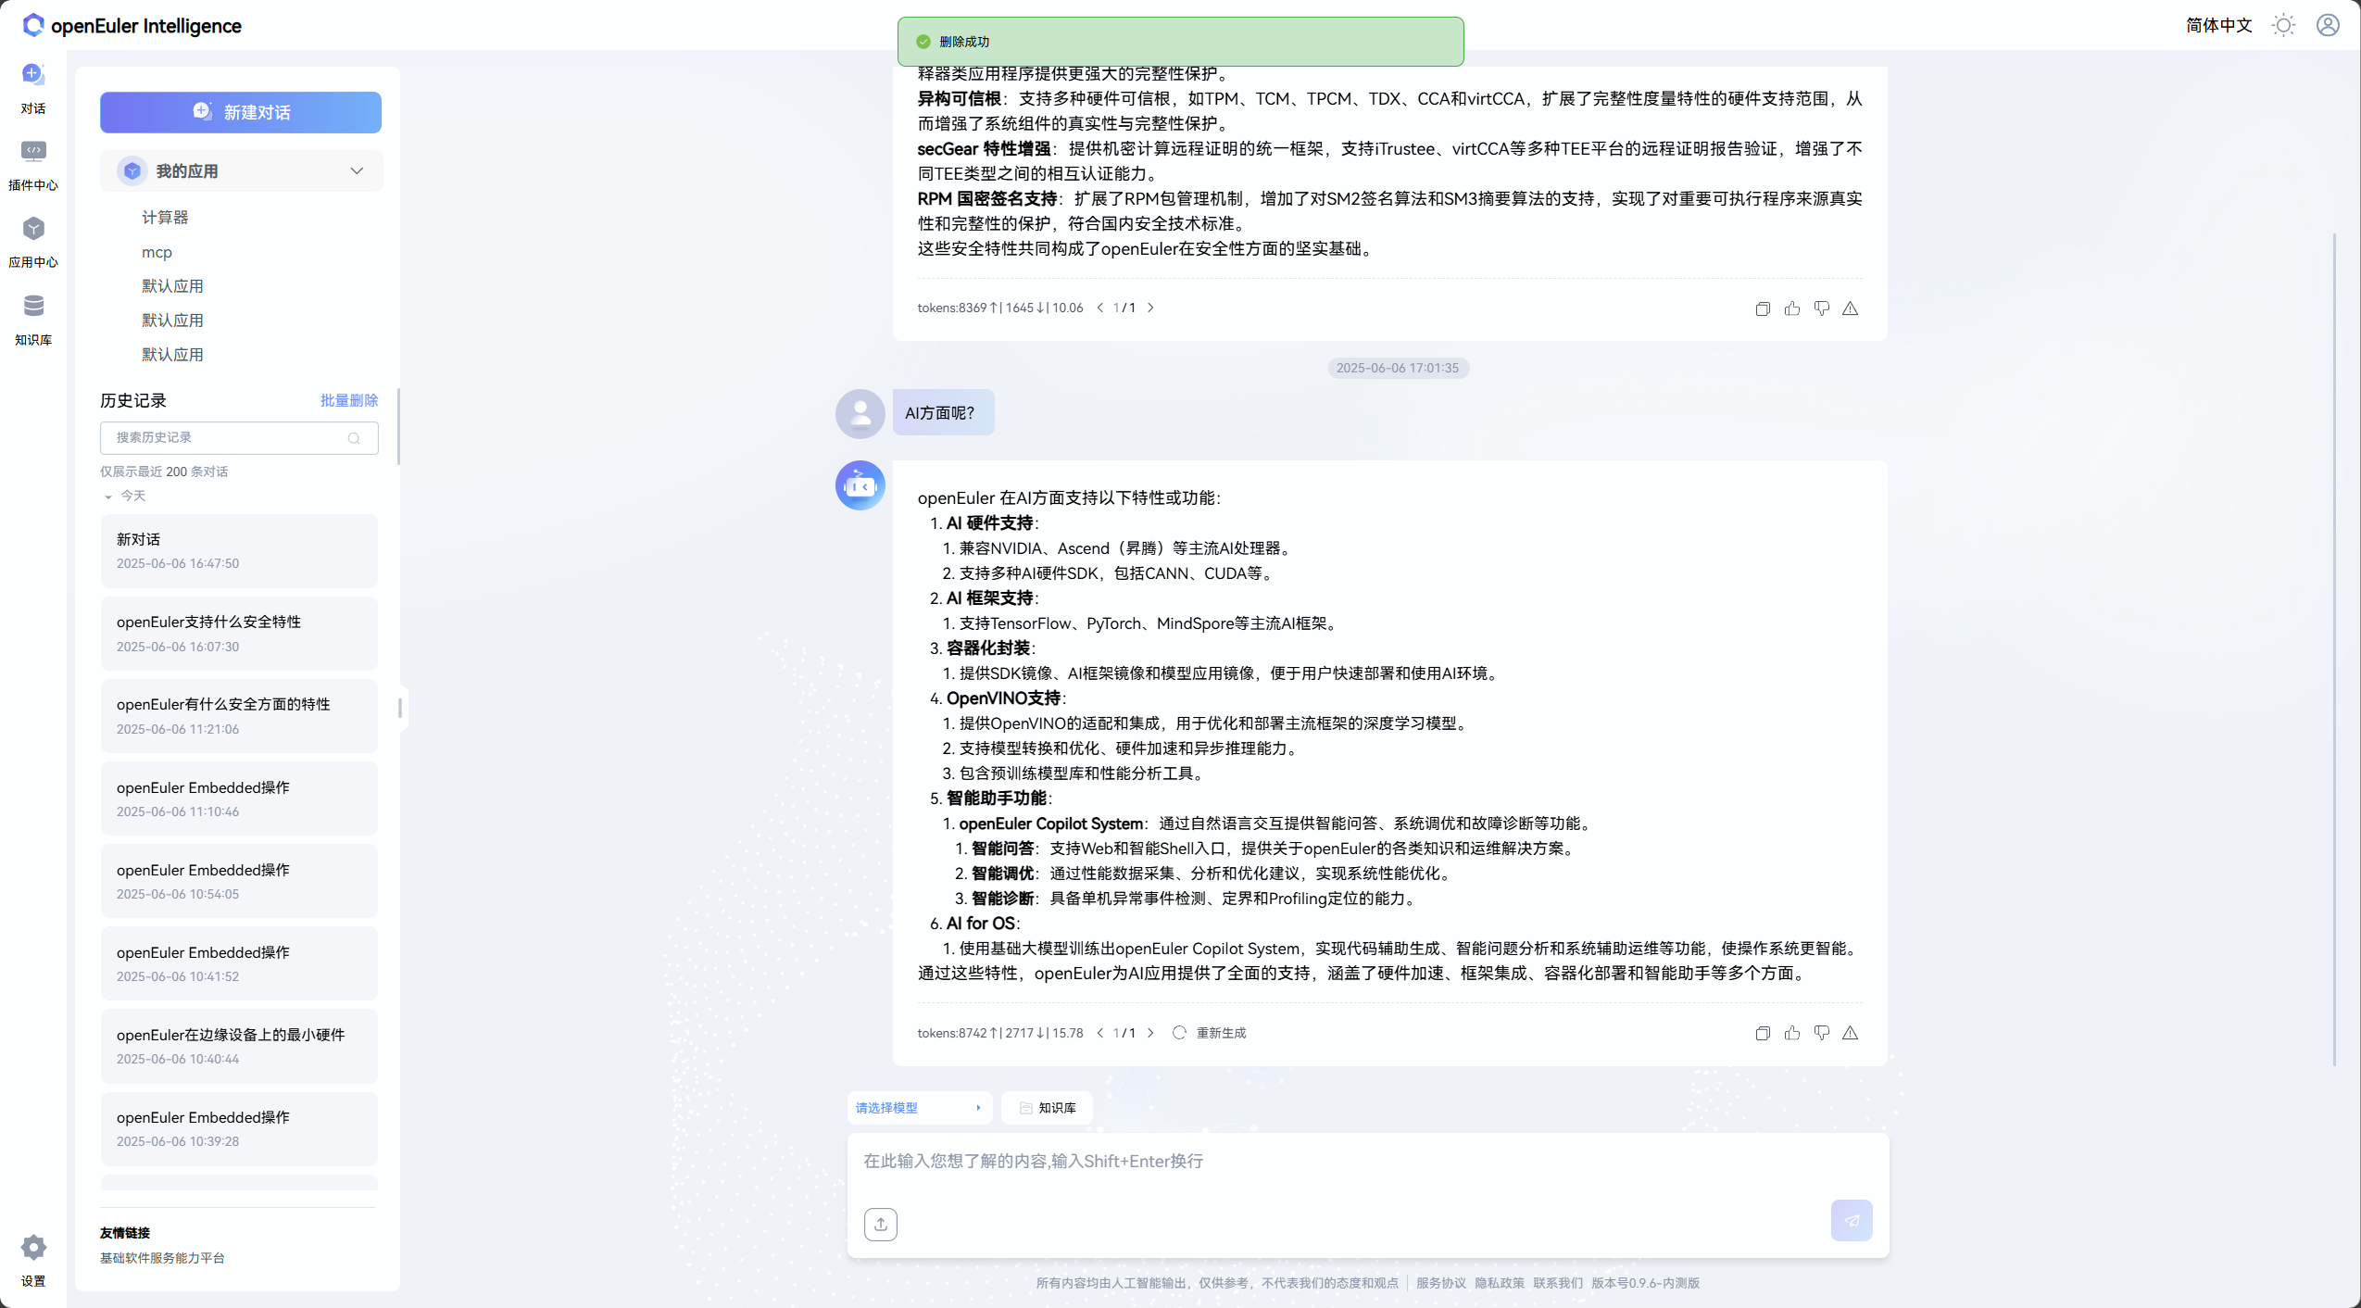Open openEuler Embedded操作 conversation from 10:41:52

239,963
